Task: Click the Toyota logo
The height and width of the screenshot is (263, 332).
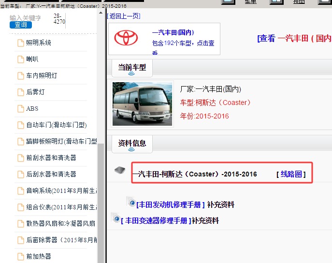Action: pyautogui.click(x=126, y=38)
